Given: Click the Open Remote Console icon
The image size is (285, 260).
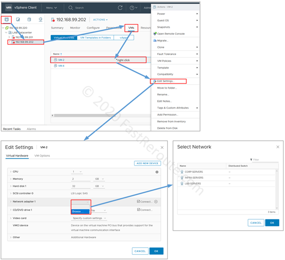Looking at the screenshot, I should [155, 34].
